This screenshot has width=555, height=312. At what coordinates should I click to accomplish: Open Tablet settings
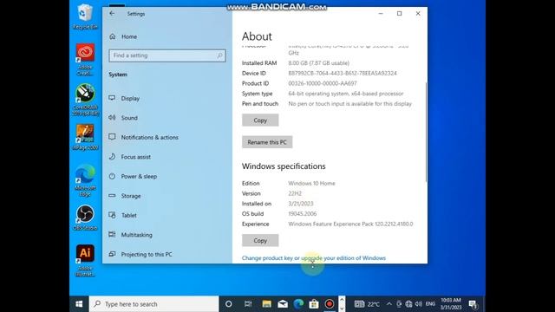click(x=129, y=215)
